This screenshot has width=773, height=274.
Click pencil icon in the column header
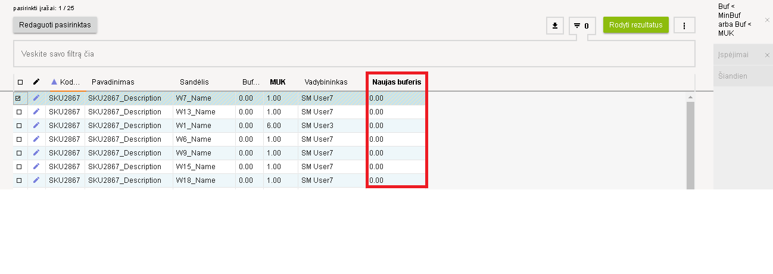[36, 82]
